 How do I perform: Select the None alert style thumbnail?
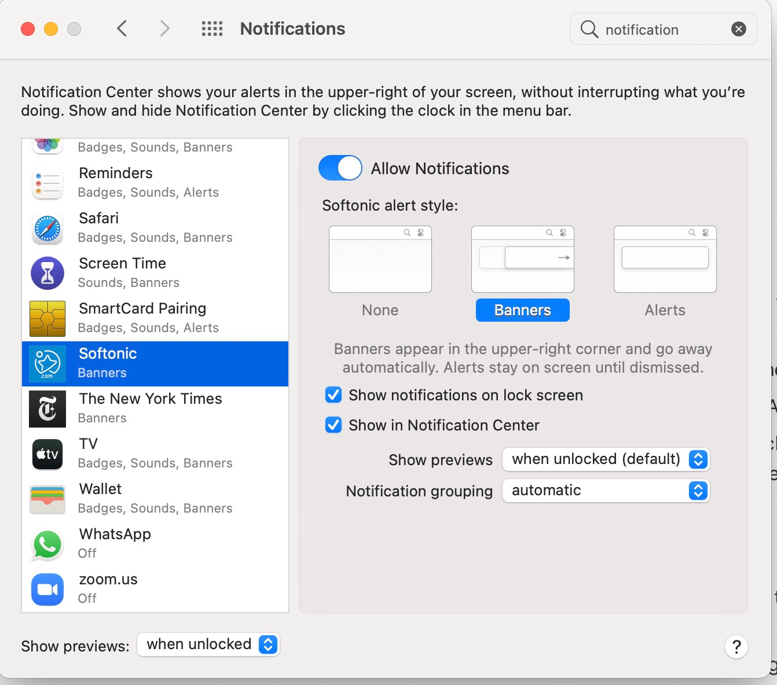[380, 259]
